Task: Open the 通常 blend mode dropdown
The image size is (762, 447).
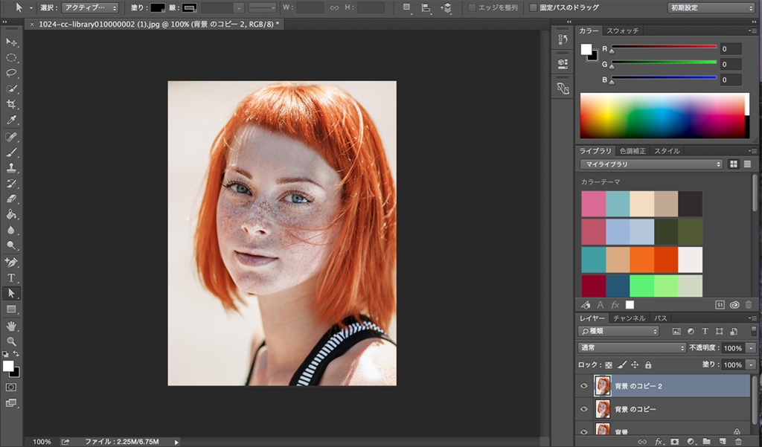Action: click(632, 348)
